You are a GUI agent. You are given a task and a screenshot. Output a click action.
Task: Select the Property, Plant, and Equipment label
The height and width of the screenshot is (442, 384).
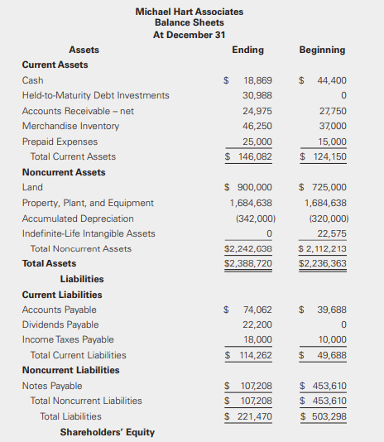(88, 203)
